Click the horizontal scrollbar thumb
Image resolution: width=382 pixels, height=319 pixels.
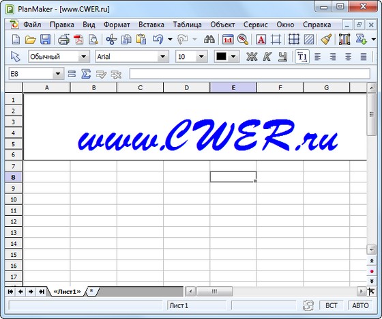pyautogui.click(x=214, y=291)
